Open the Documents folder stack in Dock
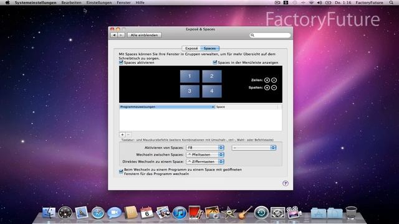Viewport: 399px width, 224px height. coord(335,213)
